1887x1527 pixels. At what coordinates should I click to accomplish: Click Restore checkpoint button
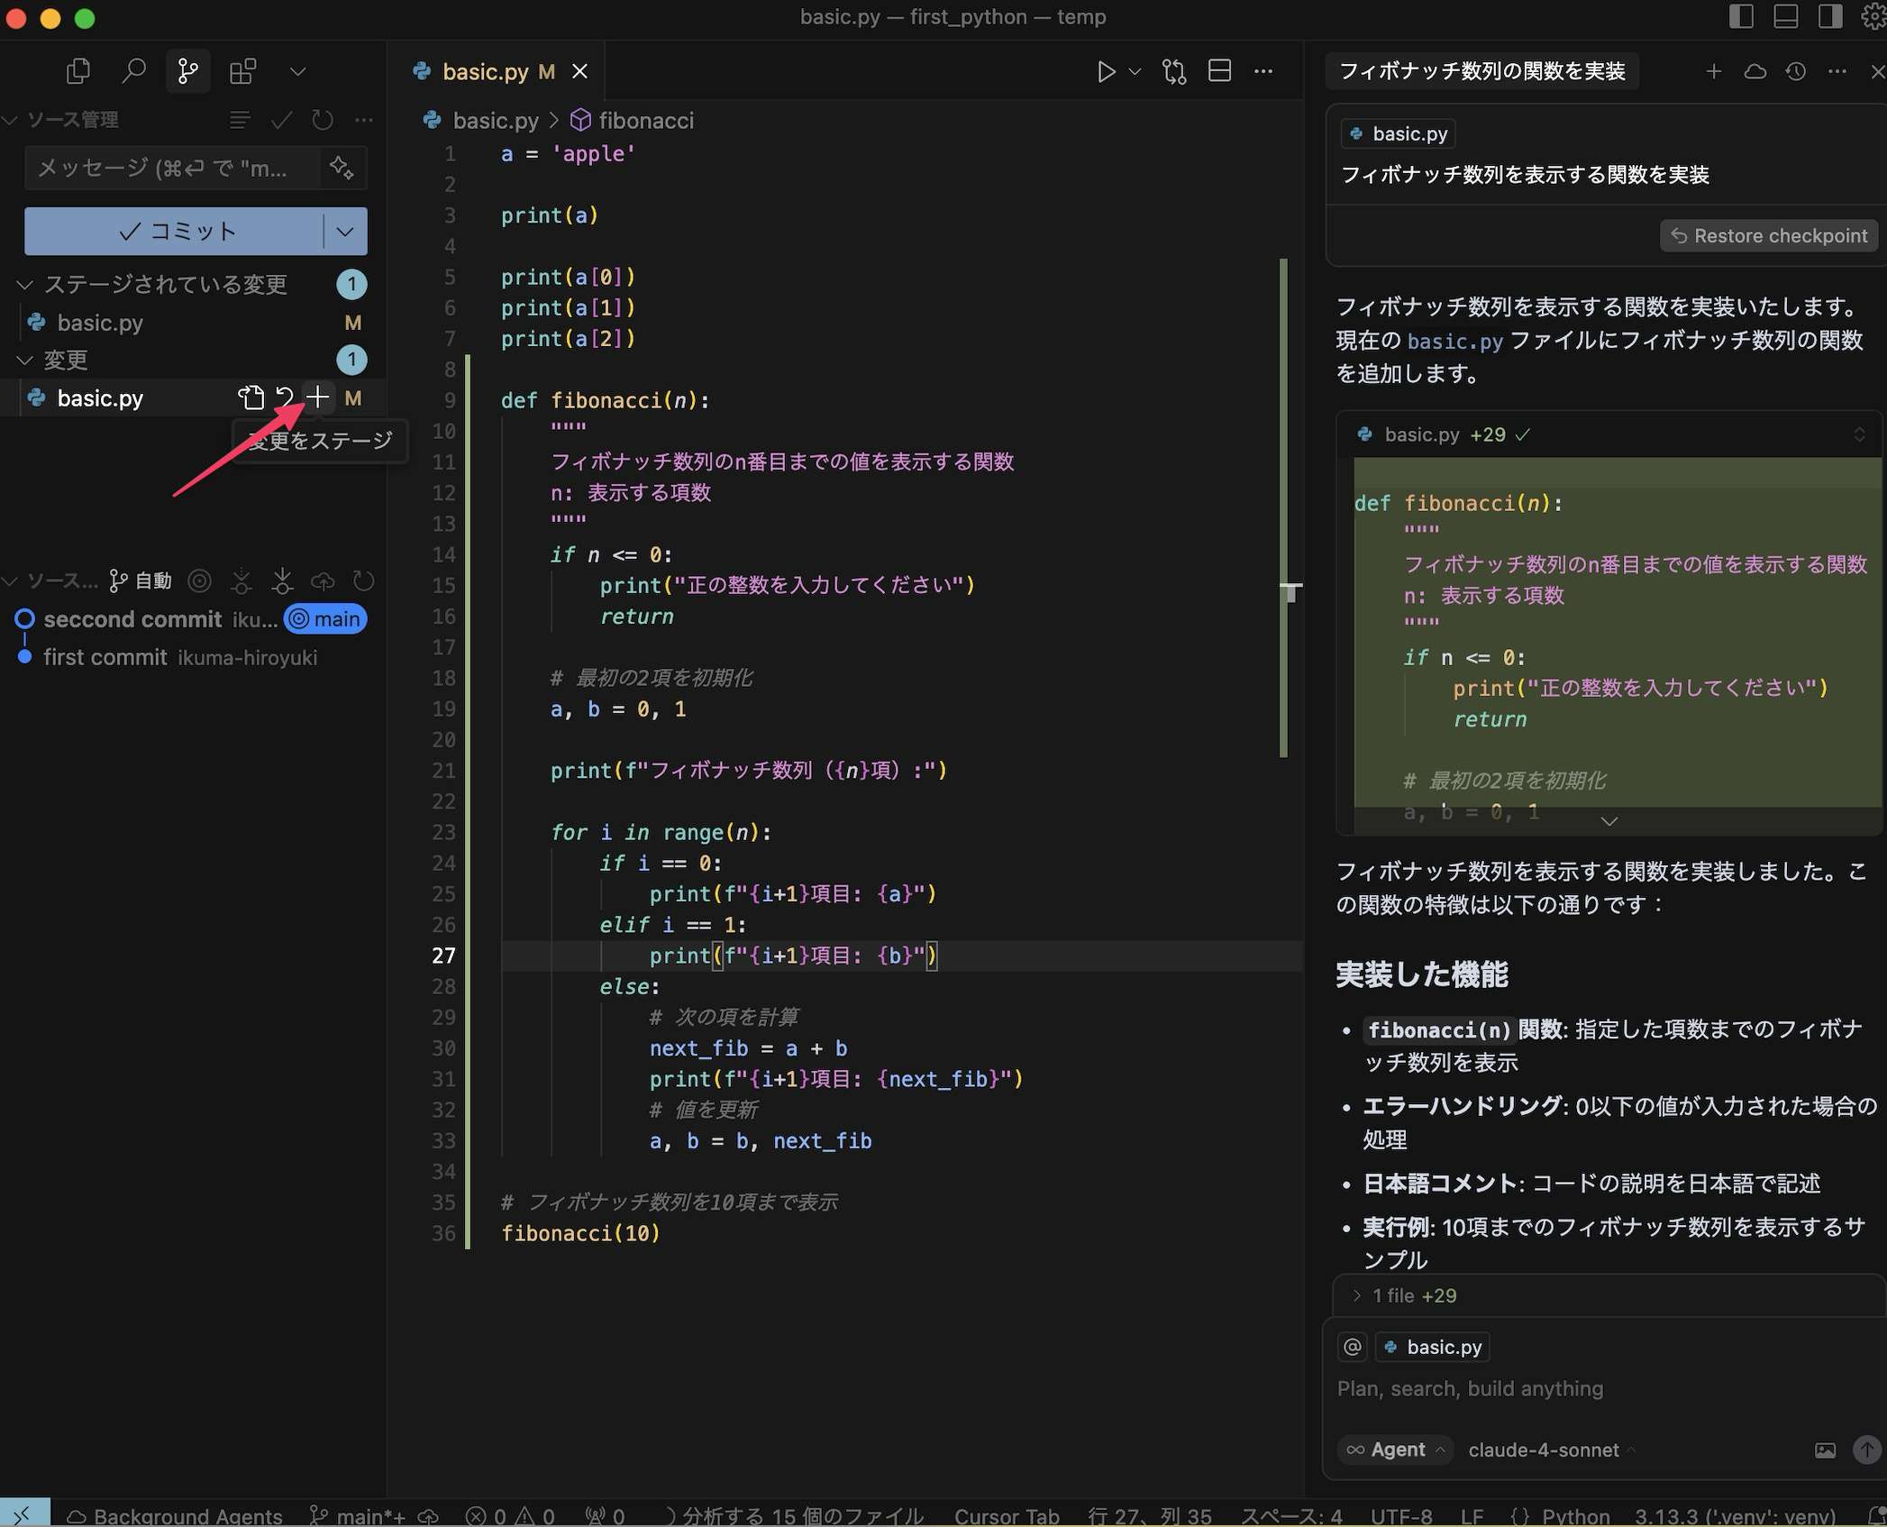click(x=1769, y=235)
